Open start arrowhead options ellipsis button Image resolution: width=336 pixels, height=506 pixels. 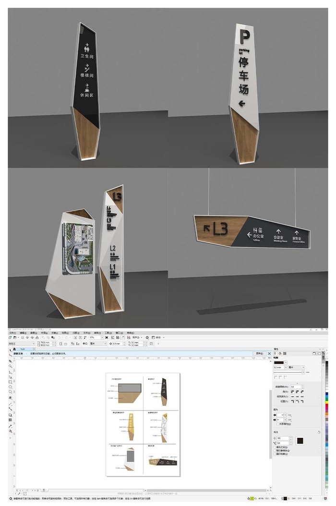(289, 415)
